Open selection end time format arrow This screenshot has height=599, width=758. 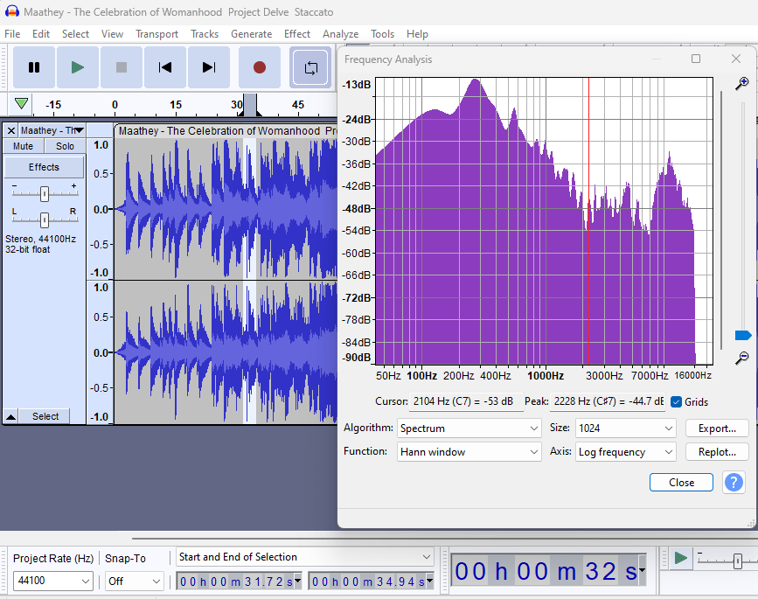(x=430, y=580)
